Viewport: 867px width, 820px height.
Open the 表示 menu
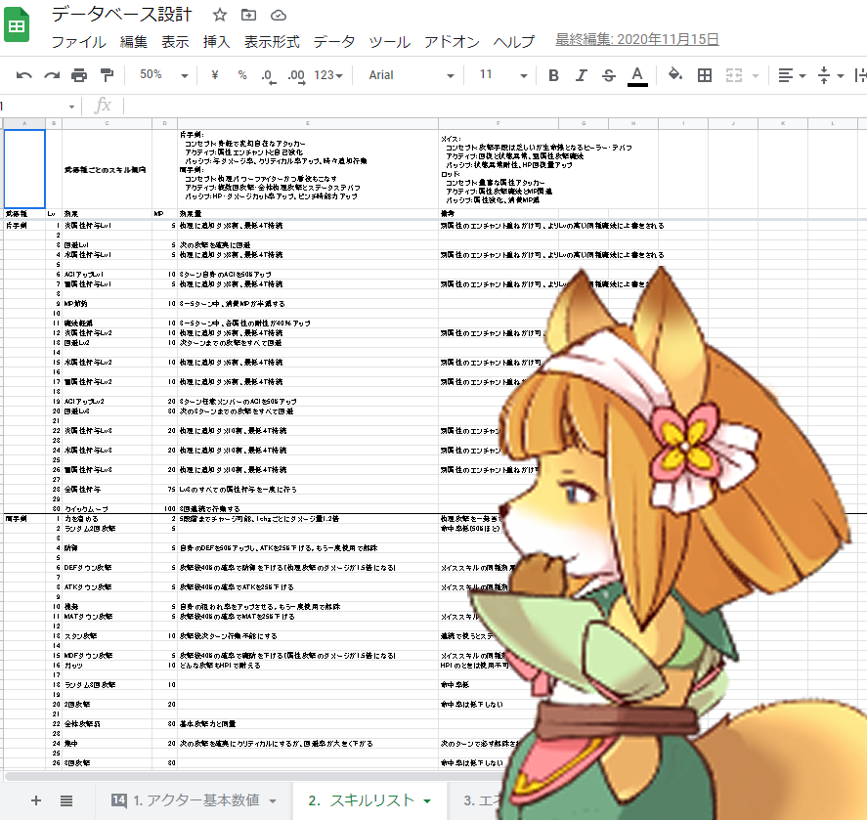coord(175,42)
